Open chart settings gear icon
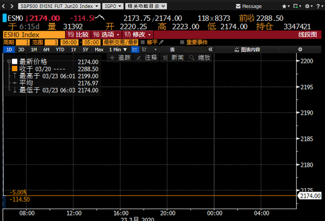 (300, 50)
